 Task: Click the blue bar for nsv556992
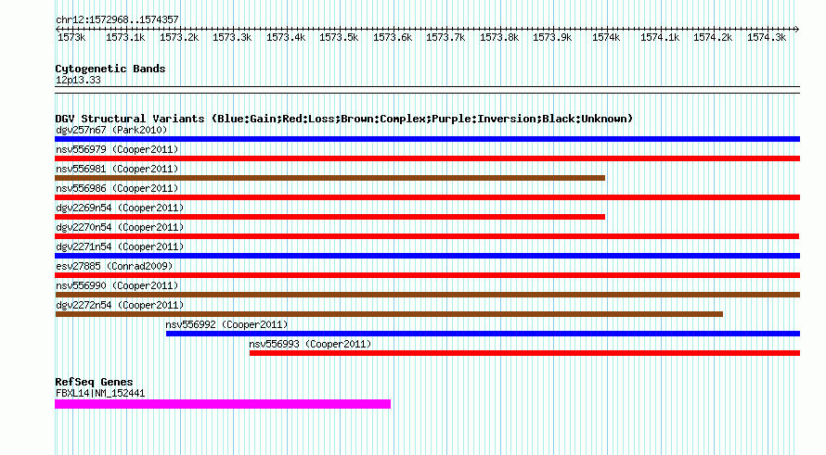tap(483, 334)
